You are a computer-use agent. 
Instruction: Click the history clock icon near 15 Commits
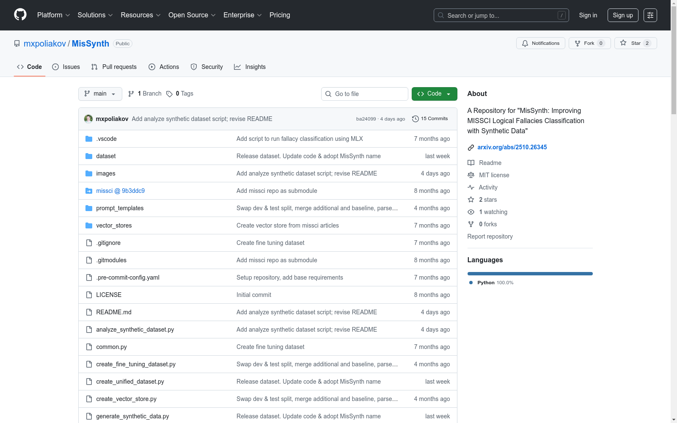pos(416,119)
